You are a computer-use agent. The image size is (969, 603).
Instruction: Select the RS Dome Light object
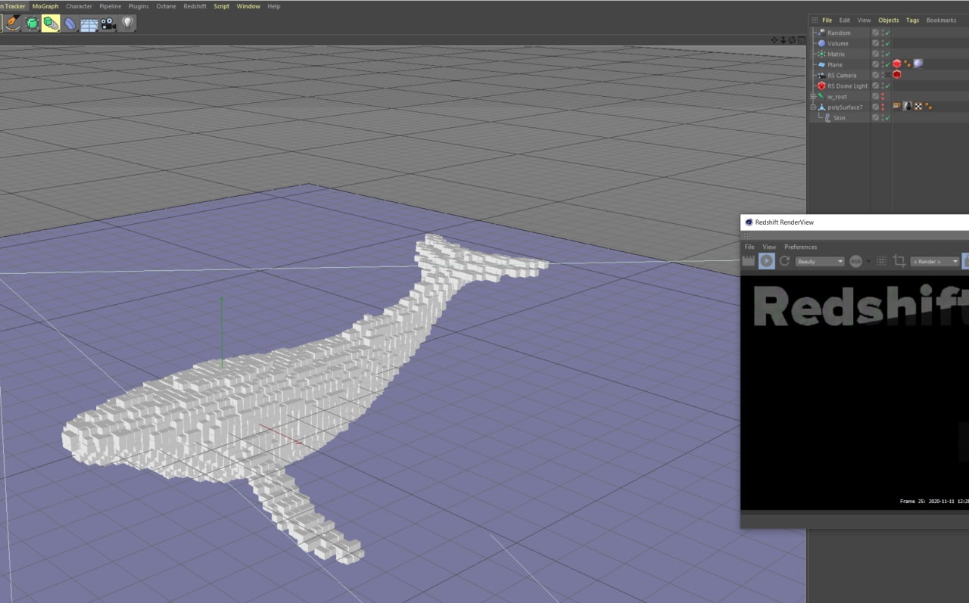(x=847, y=85)
